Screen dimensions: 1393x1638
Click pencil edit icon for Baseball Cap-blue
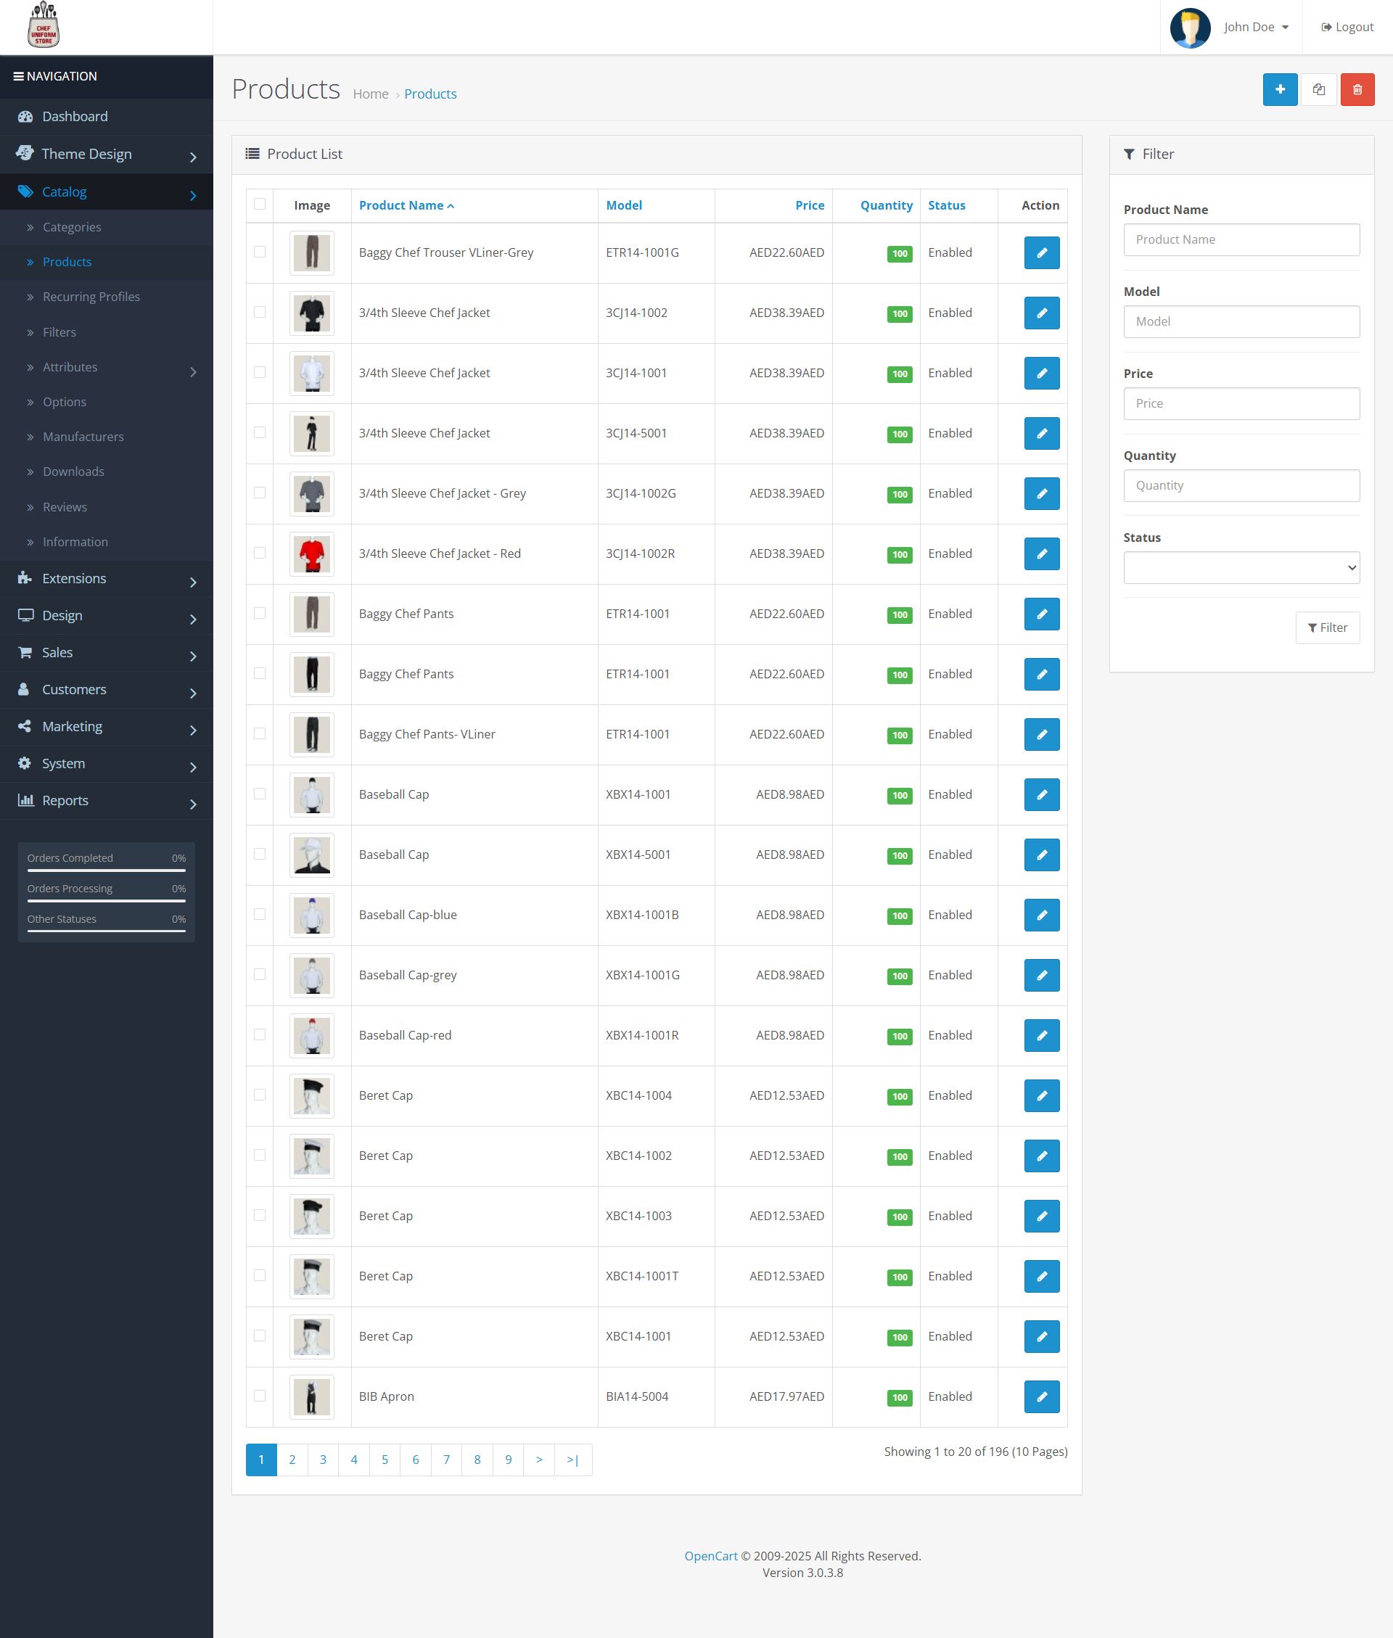[x=1041, y=915]
